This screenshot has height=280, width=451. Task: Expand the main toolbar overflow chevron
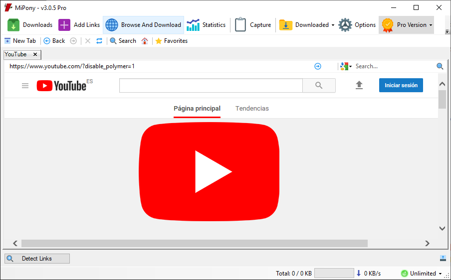click(447, 31)
